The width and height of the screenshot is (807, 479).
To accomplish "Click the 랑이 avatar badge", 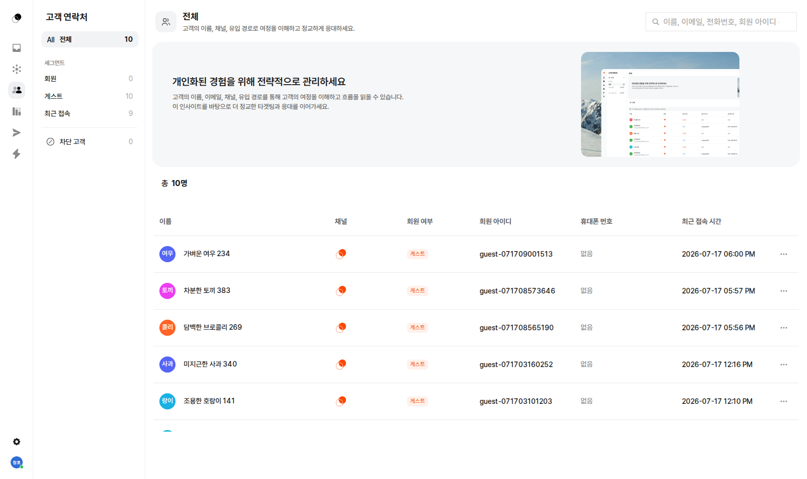I will [x=167, y=401].
